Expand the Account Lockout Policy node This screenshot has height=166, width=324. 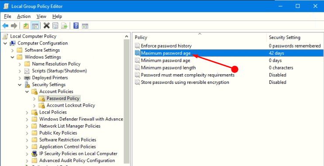(34, 105)
